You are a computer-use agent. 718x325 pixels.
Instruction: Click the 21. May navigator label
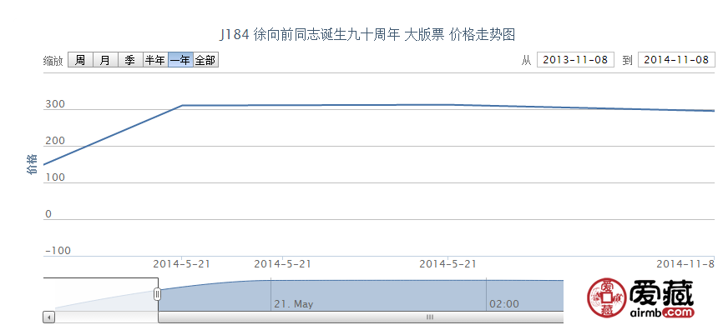294,304
